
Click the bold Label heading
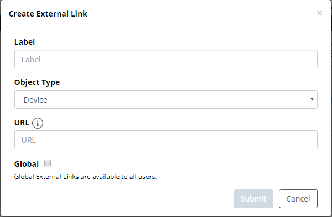click(x=24, y=42)
